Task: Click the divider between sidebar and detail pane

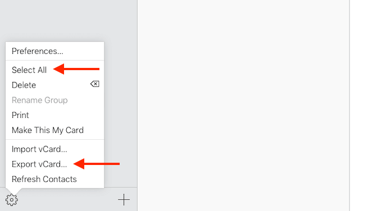Action: click(138, 105)
